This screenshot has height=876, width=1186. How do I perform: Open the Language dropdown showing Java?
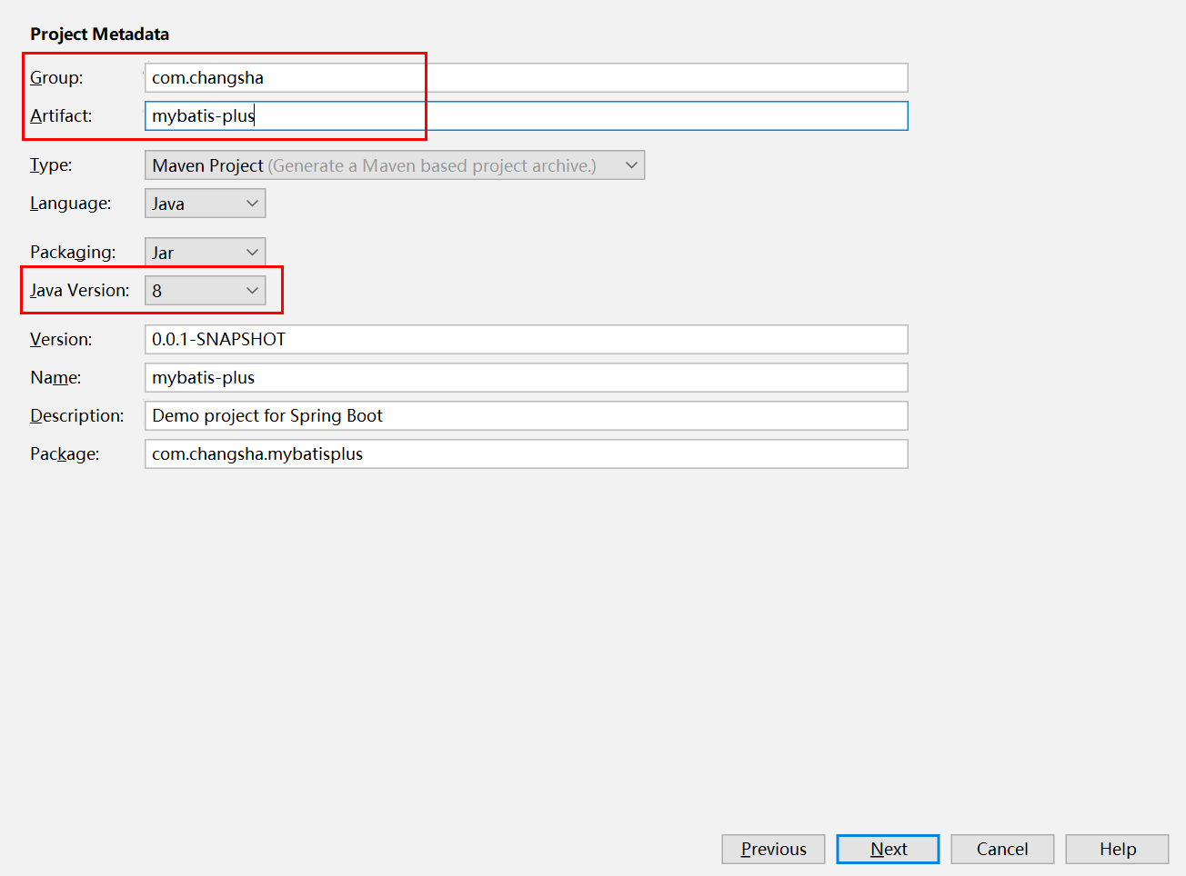click(x=205, y=203)
